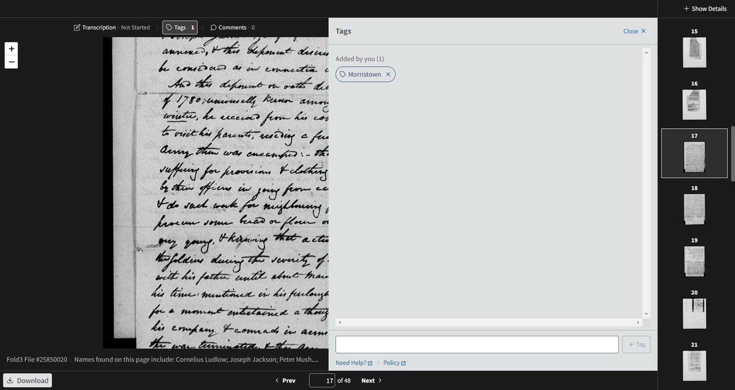The height and width of the screenshot is (390, 735).
Task: Click the tags list scroll-up arrow
Action: tap(646, 52)
